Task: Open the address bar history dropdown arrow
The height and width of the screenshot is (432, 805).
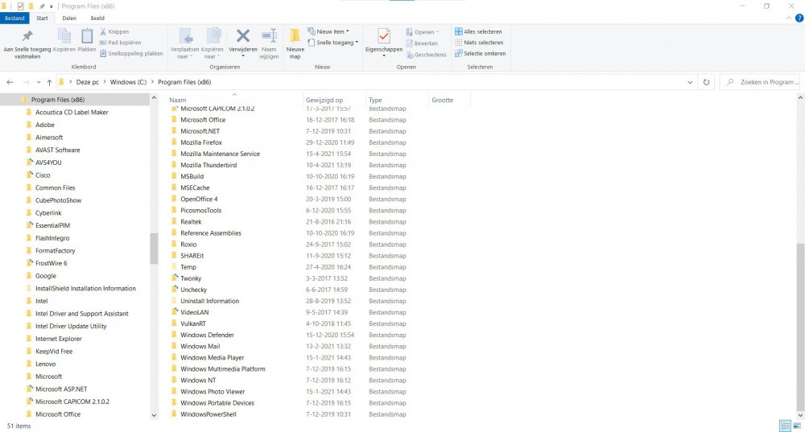Action: point(691,82)
